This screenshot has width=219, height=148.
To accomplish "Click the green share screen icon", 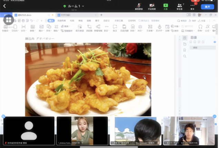I will click(x=166, y=6).
